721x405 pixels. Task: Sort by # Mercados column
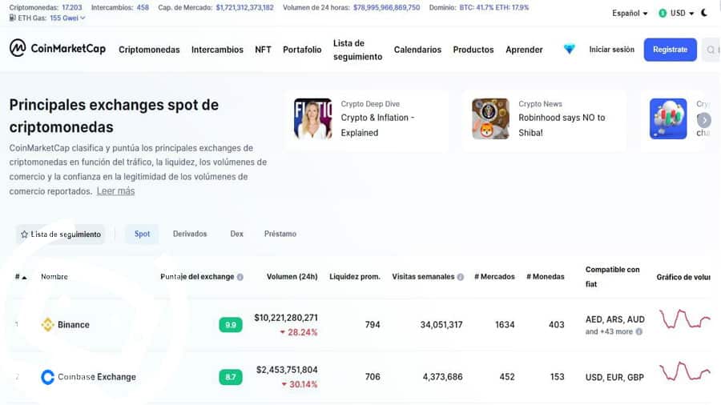click(494, 276)
